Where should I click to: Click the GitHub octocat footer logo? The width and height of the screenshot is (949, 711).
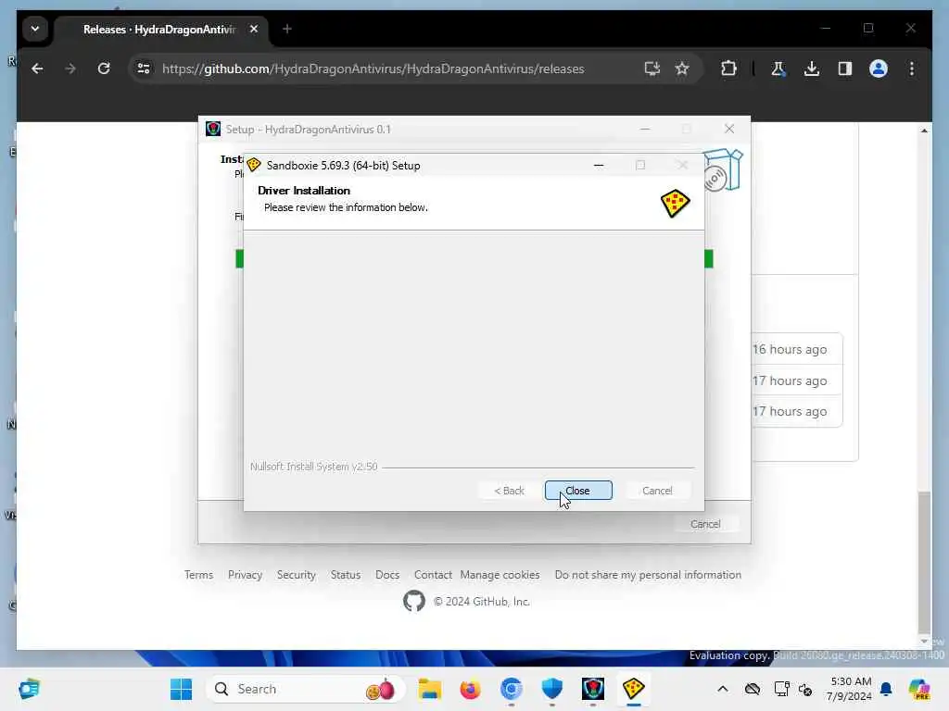click(x=414, y=601)
